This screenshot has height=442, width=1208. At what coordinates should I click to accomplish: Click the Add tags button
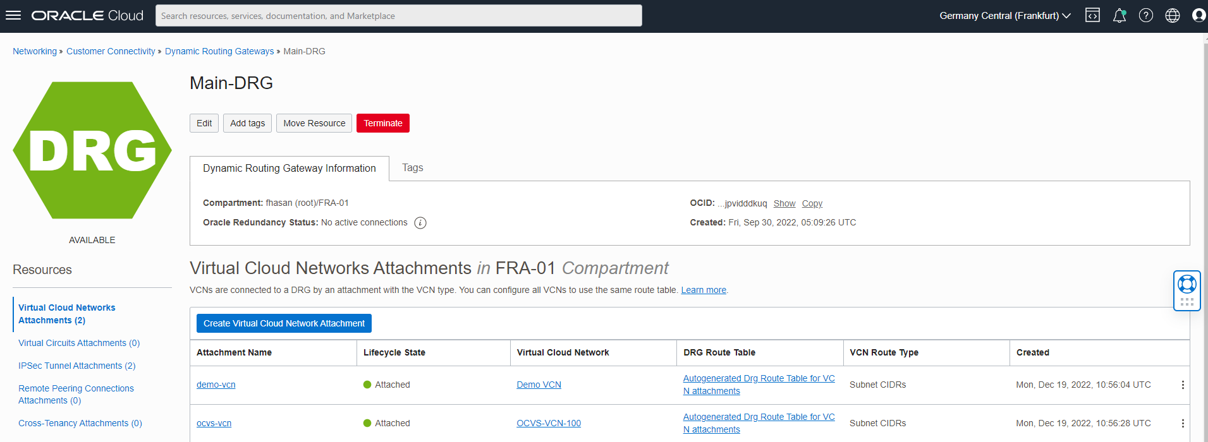247,123
